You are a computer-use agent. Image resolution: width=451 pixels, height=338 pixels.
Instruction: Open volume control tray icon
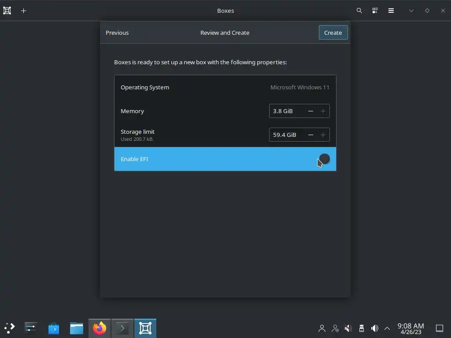pos(374,328)
